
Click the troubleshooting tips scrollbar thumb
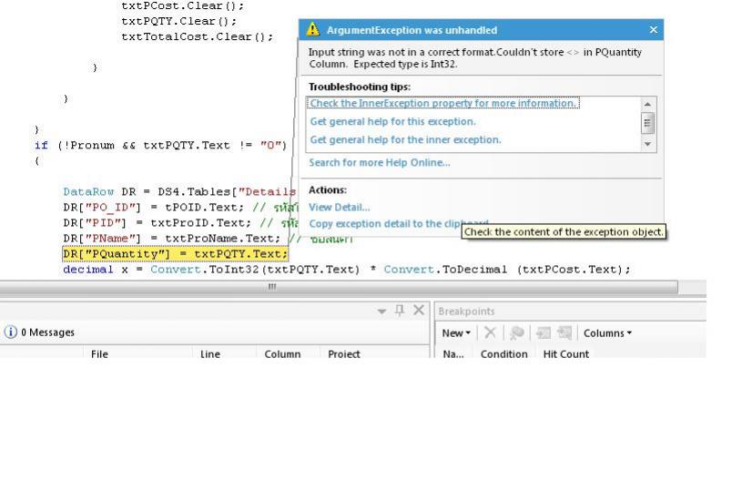648,123
